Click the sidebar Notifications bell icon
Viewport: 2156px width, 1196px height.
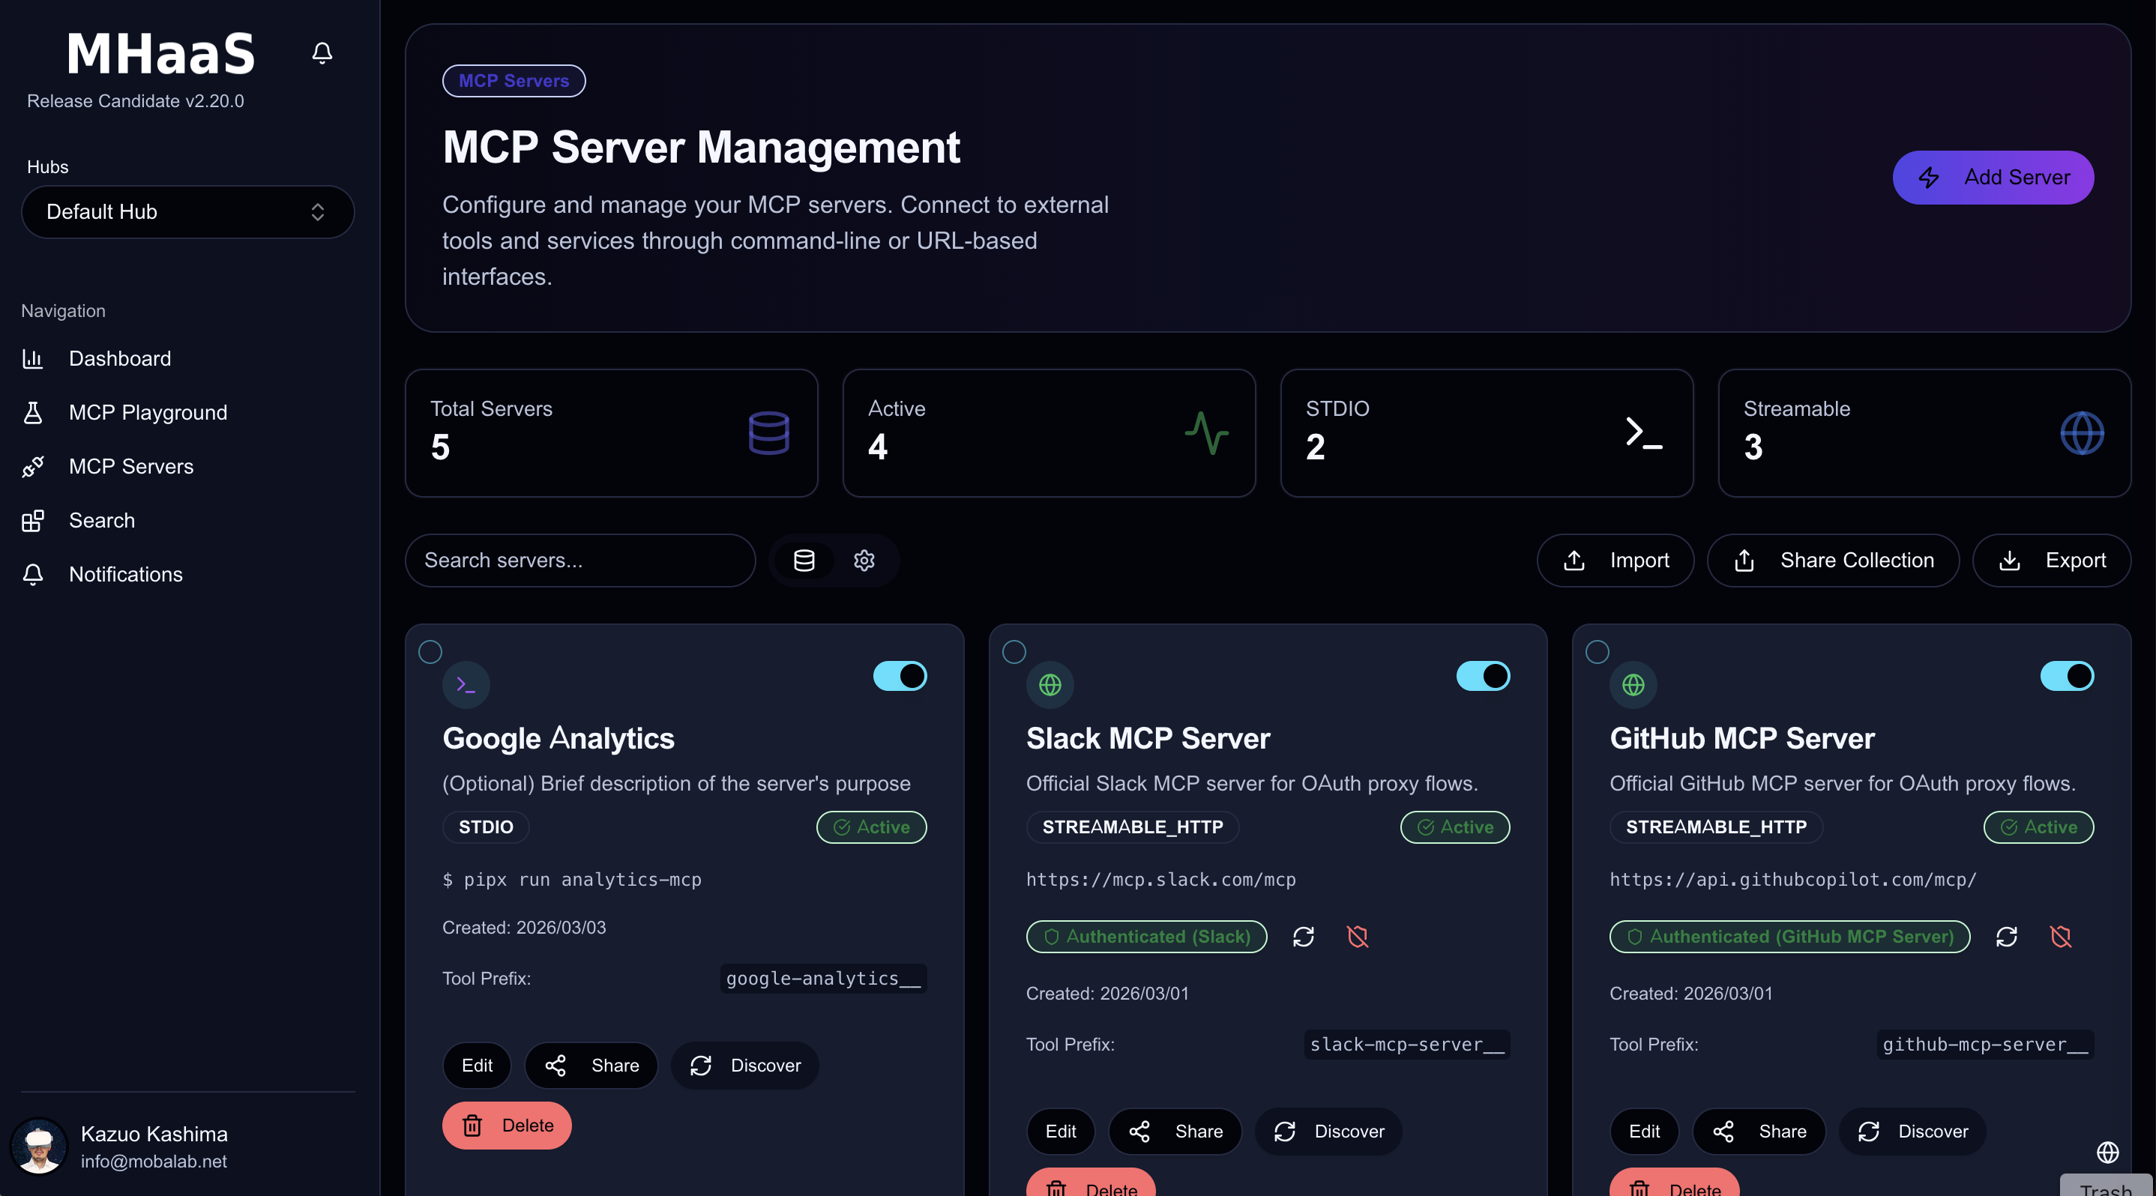click(x=33, y=575)
